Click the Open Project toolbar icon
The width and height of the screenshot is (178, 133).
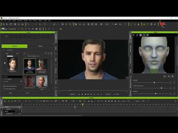click(7, 24)
